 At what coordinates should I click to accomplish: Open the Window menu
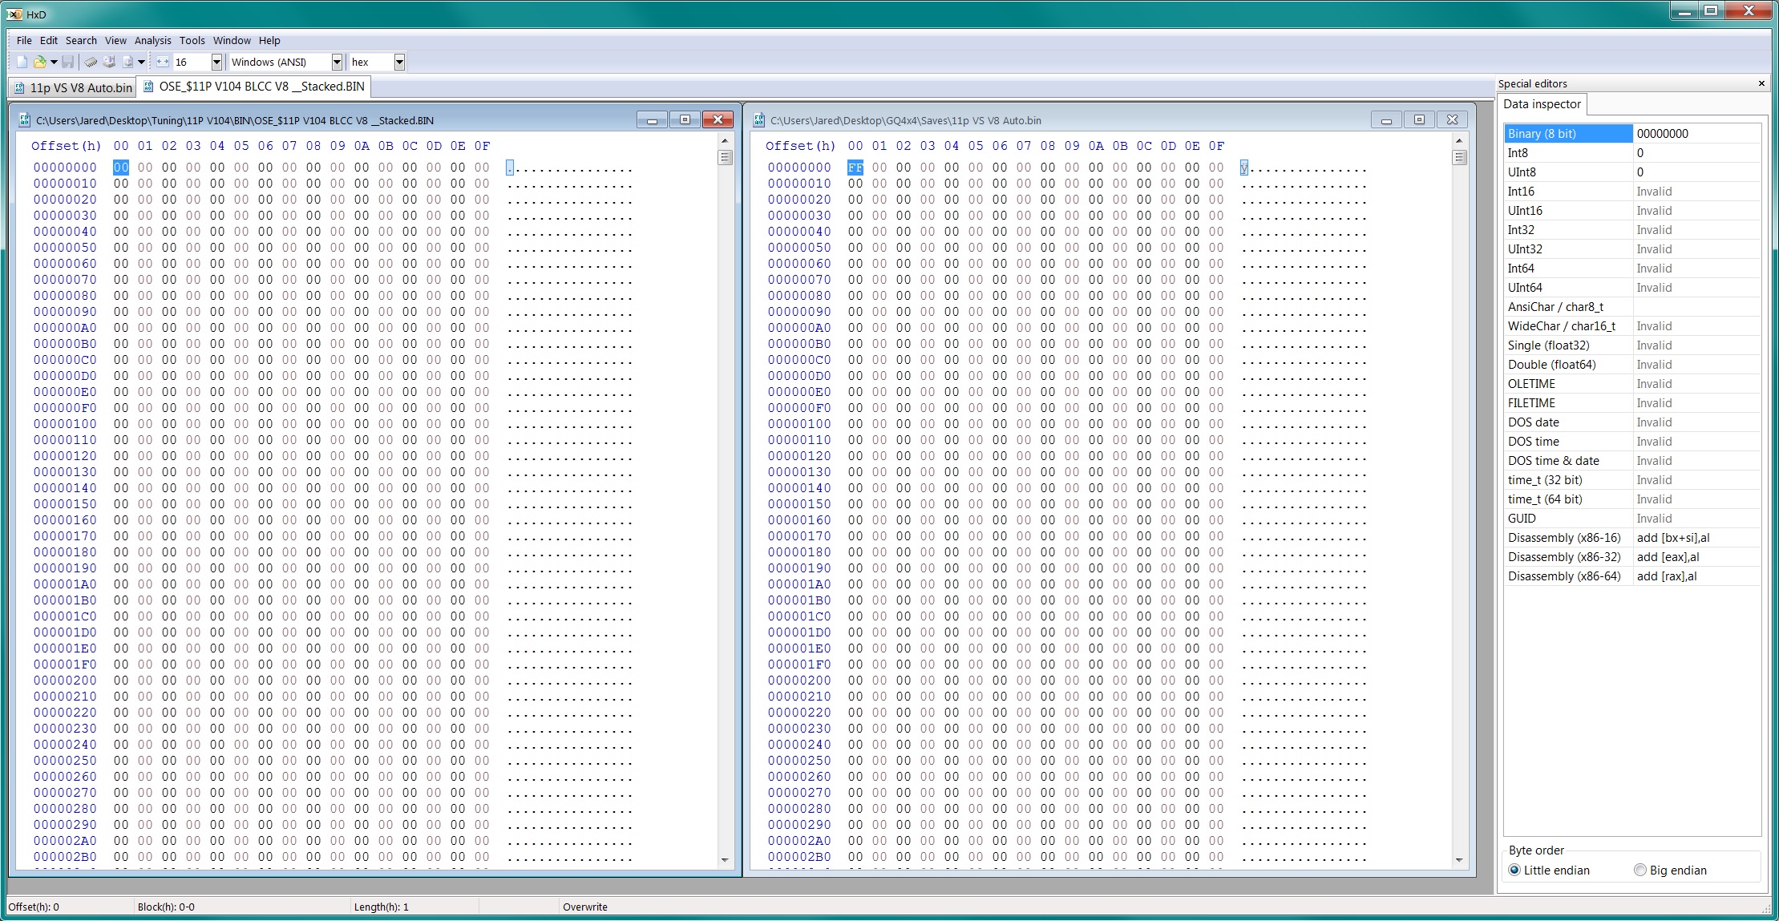click(232, 40)
